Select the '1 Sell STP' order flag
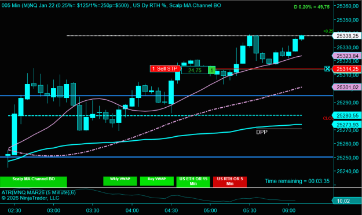The width and height of the screenshot is (362, 215). 165,68
